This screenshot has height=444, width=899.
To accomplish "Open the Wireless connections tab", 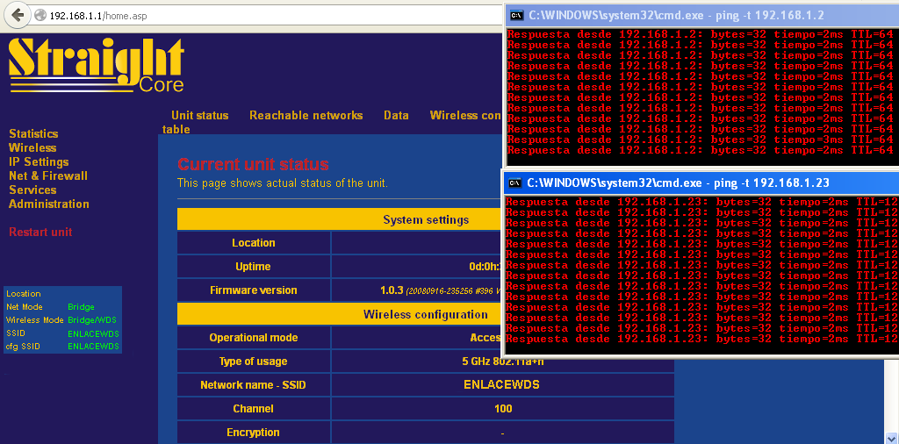I will tap(465, 115).
